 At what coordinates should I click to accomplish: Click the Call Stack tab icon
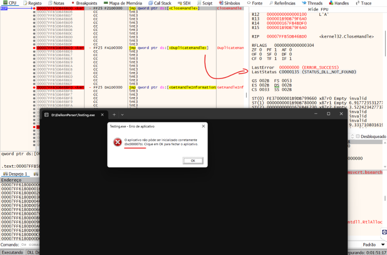pos(151,3)
